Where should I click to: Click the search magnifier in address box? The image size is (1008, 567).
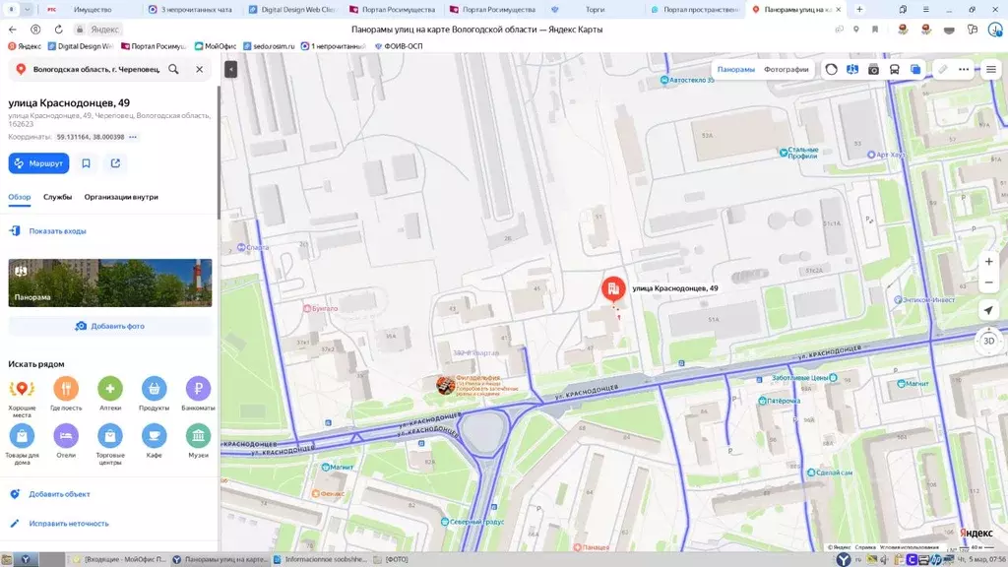pyautogui.click(x=173, y=70)
